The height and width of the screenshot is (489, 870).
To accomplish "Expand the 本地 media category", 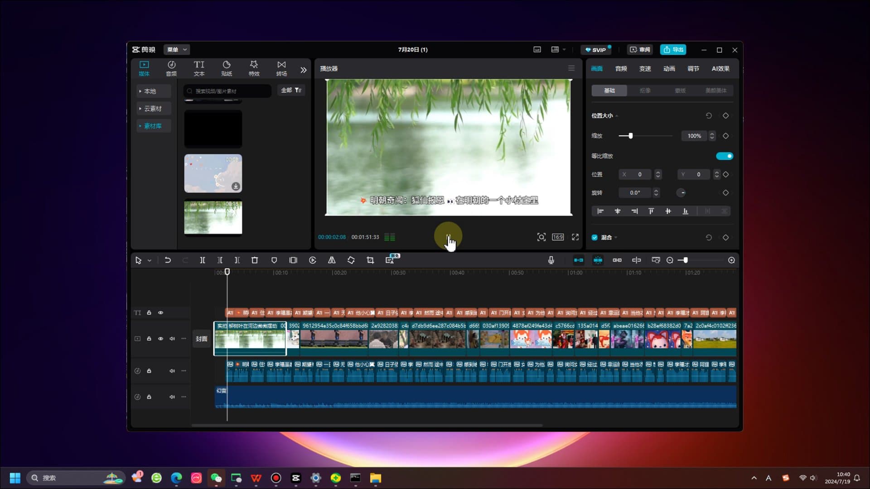I will pos(154,91).
